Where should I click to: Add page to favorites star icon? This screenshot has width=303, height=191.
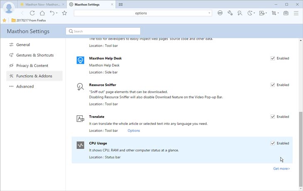[x=64, y=13]
